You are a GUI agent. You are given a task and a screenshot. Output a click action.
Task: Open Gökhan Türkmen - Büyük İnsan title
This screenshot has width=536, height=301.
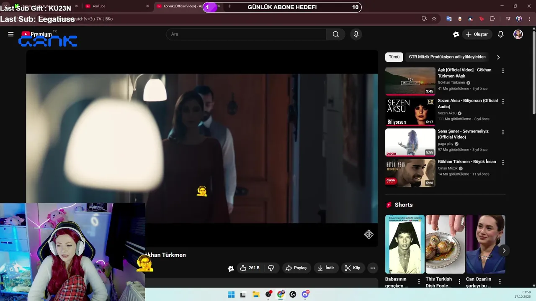[467, 162]
